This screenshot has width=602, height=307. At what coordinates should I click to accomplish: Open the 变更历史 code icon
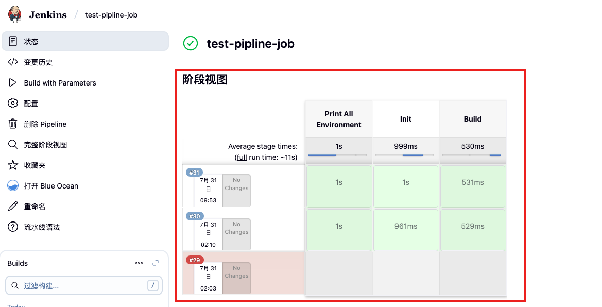tap(13, 62)
